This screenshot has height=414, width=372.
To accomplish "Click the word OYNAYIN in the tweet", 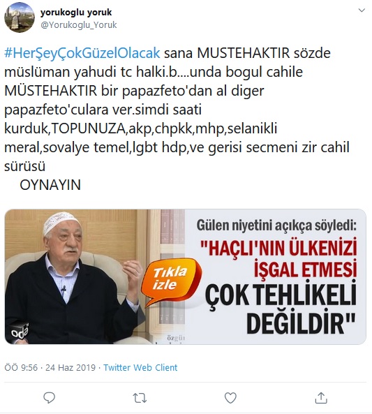I will [x=50, y=185].
